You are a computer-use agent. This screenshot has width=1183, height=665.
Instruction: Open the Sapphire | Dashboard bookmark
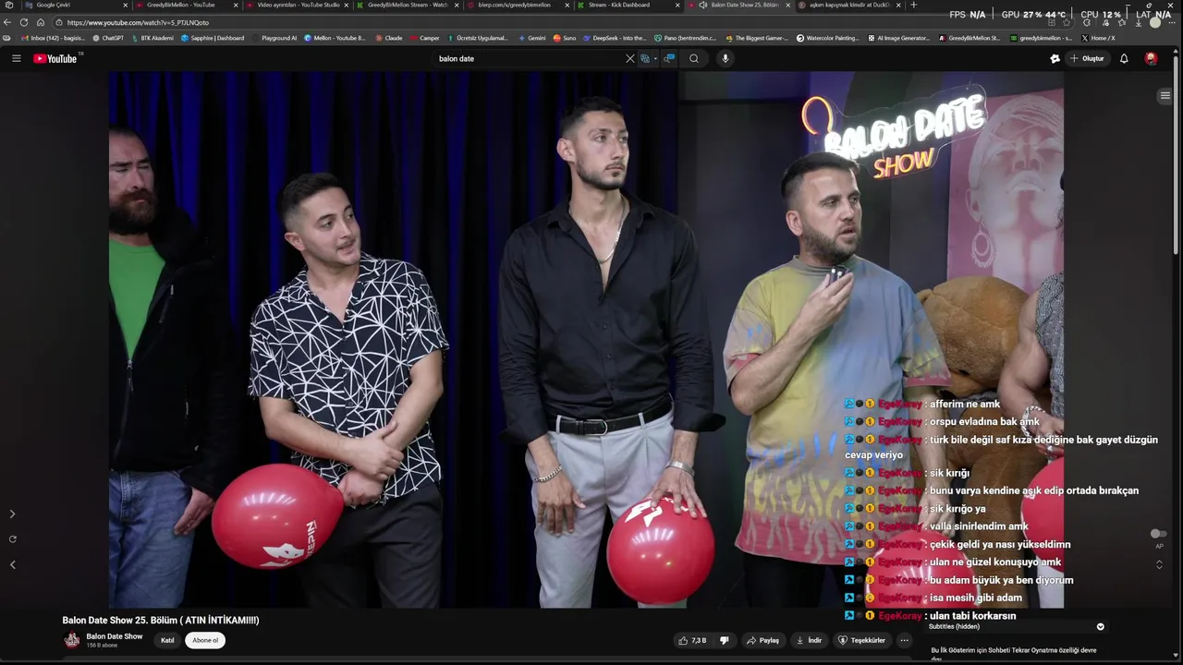click(x=213, y=38)
